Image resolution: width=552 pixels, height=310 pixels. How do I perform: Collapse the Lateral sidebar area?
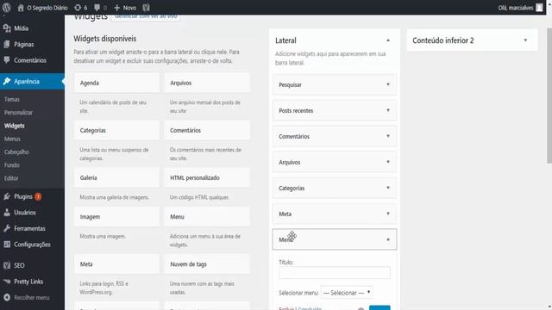pos(388,40)
